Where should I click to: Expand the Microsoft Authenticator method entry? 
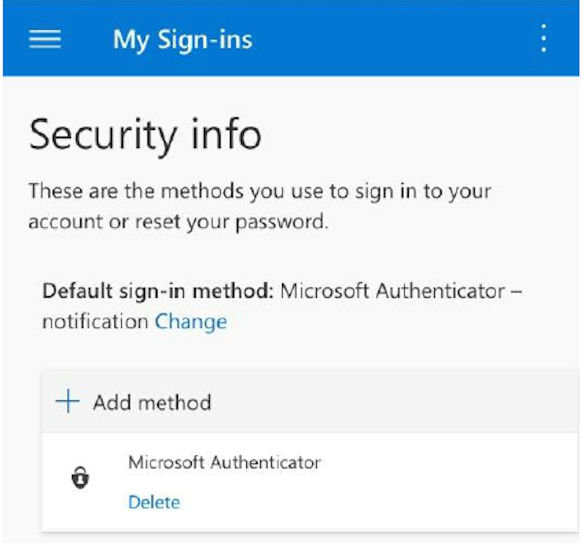point(225,463)
